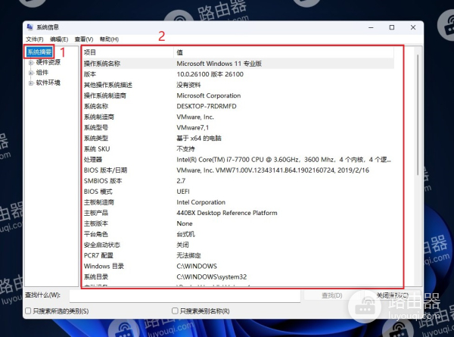The height and width of the screenshot is (337, 454).
Task: Select the Microsoft Corporation value
Action: 209,95
